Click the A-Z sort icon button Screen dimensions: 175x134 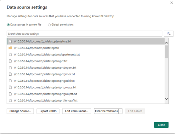tap(169, 34)
